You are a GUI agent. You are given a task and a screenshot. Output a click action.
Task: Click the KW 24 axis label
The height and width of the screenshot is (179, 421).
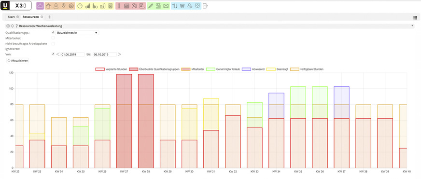[59, 171]
